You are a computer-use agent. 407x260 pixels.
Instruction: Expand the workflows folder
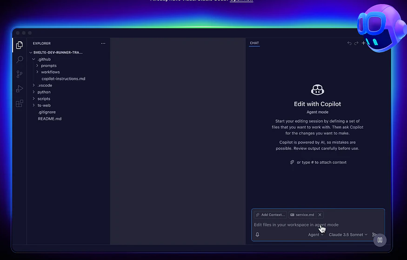(x=37, y=72)
